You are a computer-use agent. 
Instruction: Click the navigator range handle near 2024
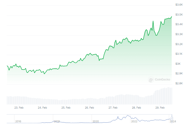tap(172, 118)
